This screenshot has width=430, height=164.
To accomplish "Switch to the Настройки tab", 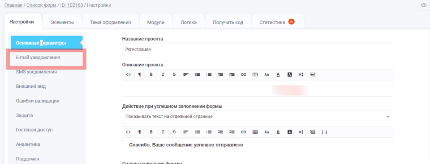I will point(21,22).
